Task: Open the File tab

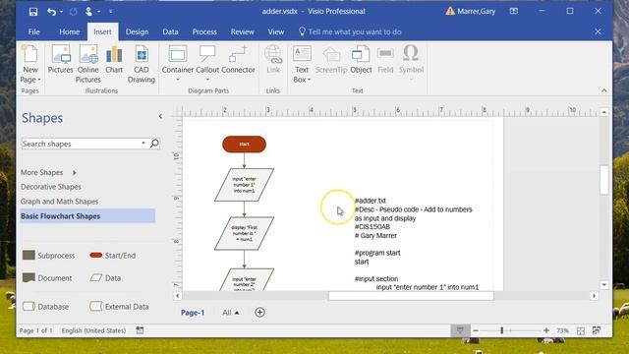Action: [33, 31]
